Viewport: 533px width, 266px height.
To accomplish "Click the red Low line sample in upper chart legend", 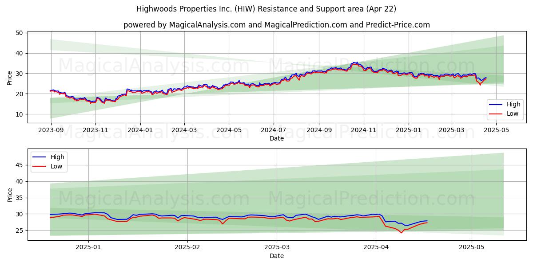I will pyautogui.click(x=496, y=113).
